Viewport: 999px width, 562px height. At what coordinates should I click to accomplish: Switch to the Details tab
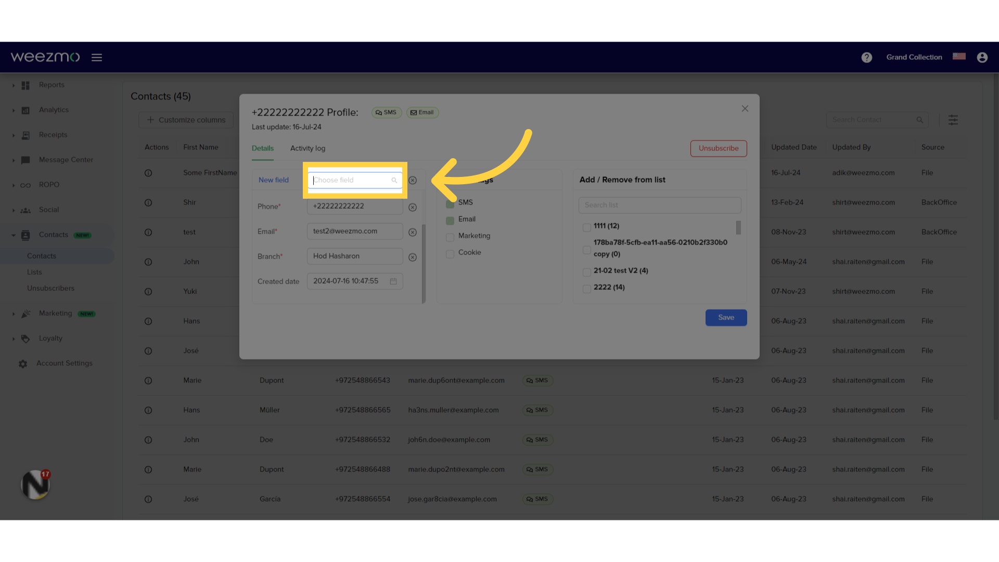pyautogui.click(x=263, y=148)
